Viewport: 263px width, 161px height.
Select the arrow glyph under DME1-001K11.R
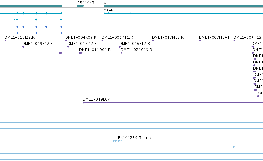pos(102,41)
